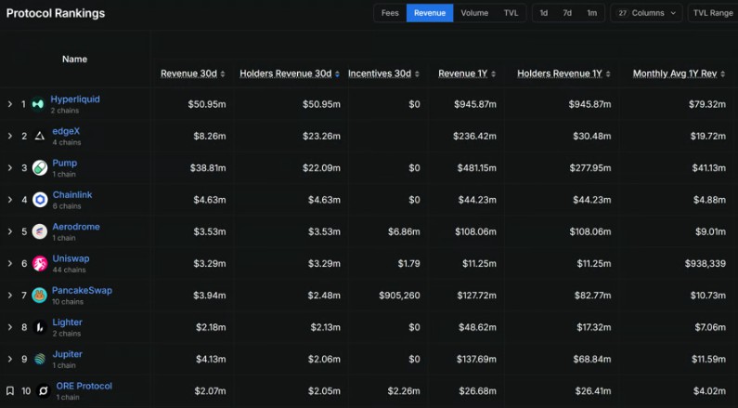Click the $905,260 incentives cell
The width and height of the screenshot is (738, 408).
point(399,296)
